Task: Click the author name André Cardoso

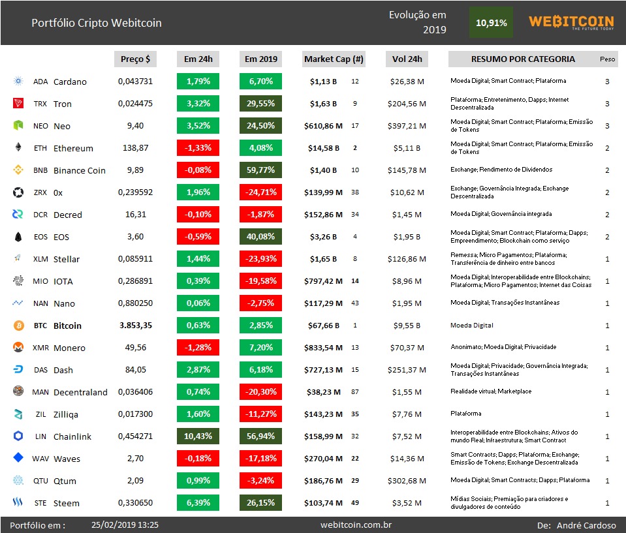Action: [x=586, y=525]
